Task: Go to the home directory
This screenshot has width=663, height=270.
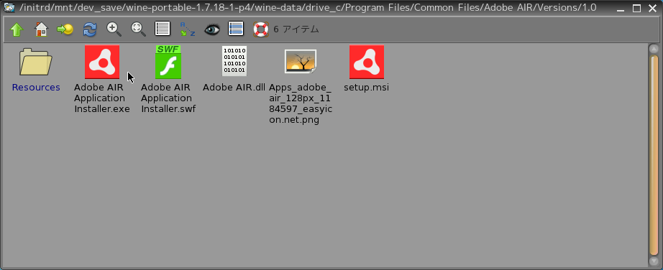Action: [x=41, y=29]
